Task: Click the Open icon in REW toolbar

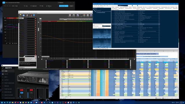Action: [x=24, y=15]
